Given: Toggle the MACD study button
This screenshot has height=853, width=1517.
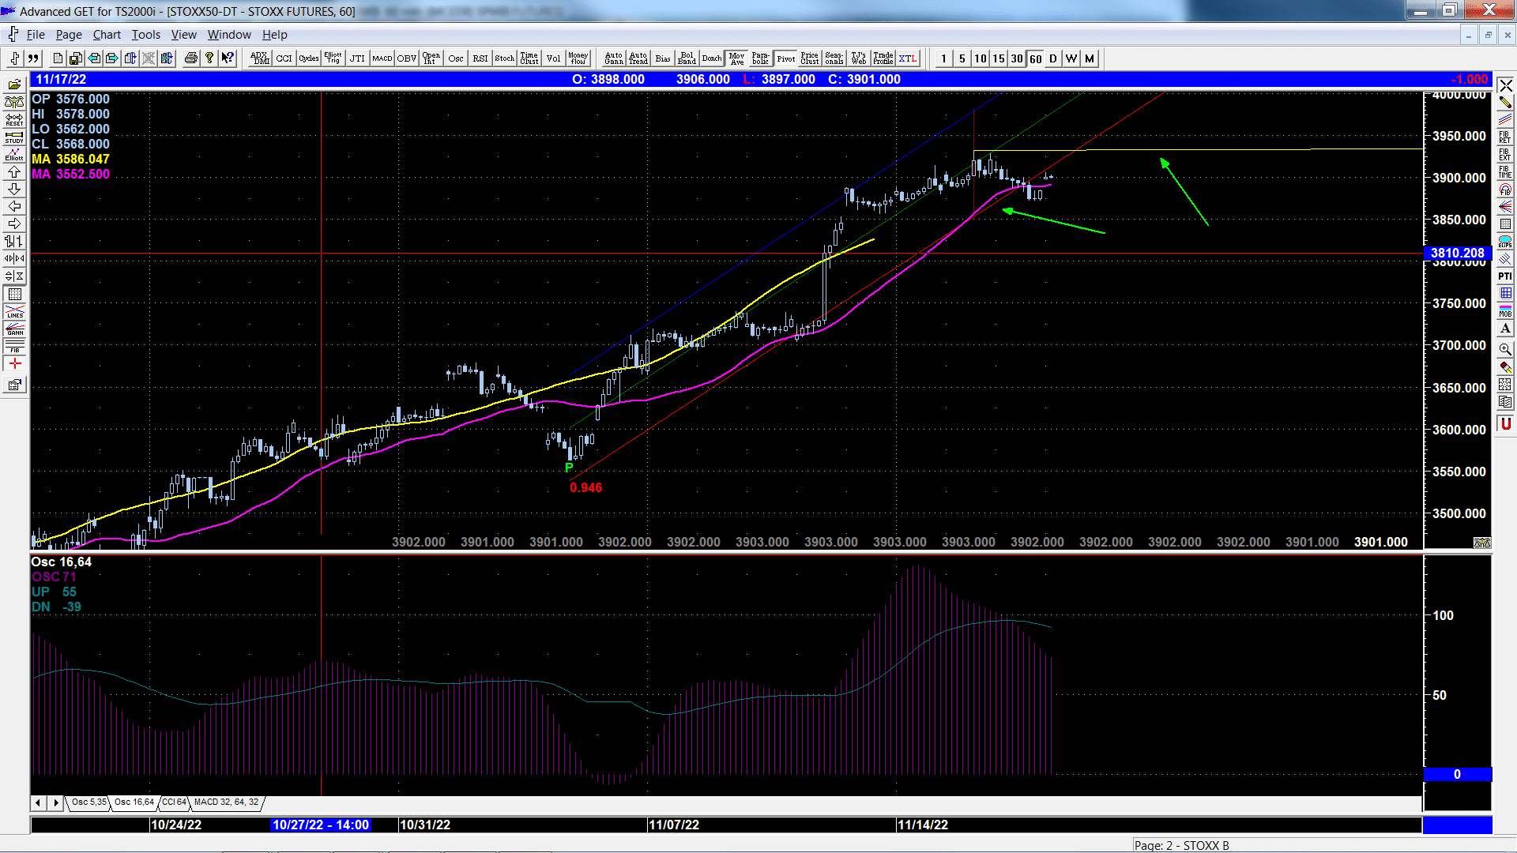Looking at the screenshot, I should coord(382,58).
